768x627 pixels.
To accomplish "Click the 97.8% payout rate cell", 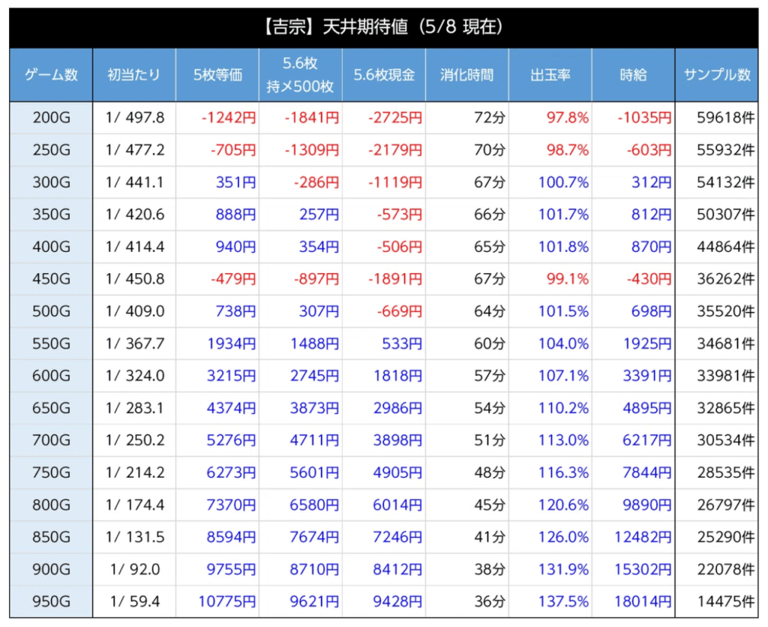I will (x=567, y=118).
